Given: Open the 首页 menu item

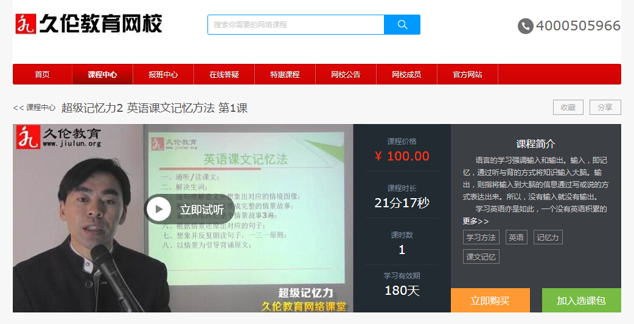Looking at the screenshot, I should pyautogui.click(x=42, y=75).
